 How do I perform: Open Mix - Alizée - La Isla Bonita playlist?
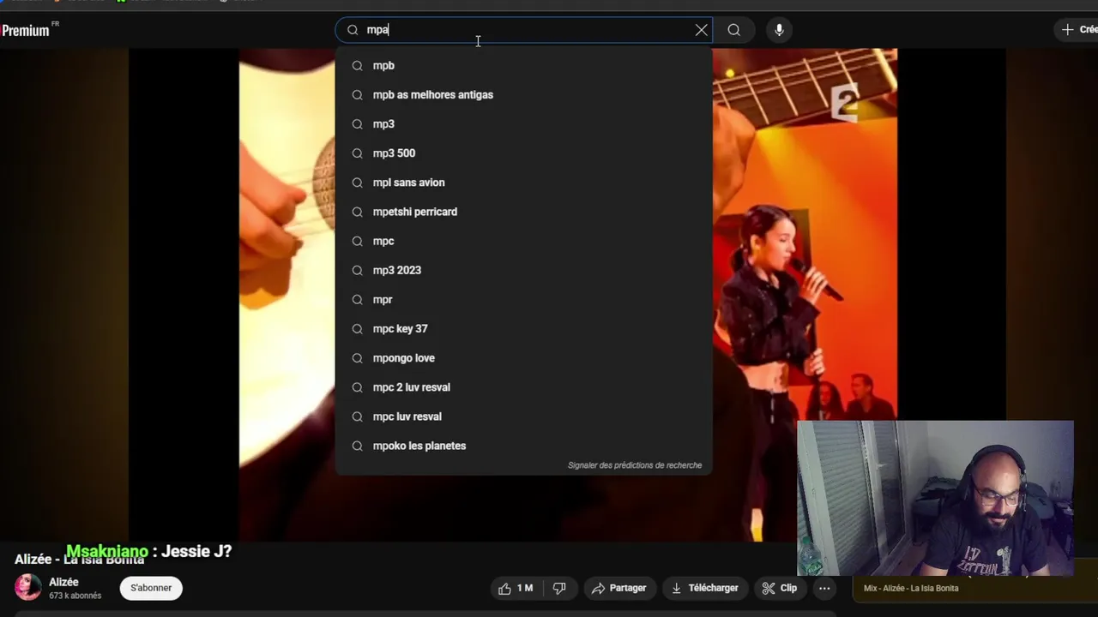(911, 588)
